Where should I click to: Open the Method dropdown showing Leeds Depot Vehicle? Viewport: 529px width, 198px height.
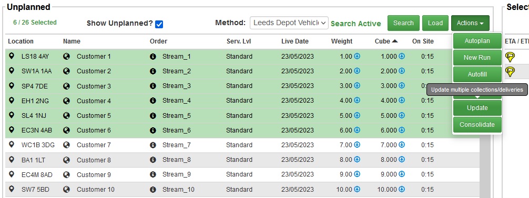click(x=289, y=23)
